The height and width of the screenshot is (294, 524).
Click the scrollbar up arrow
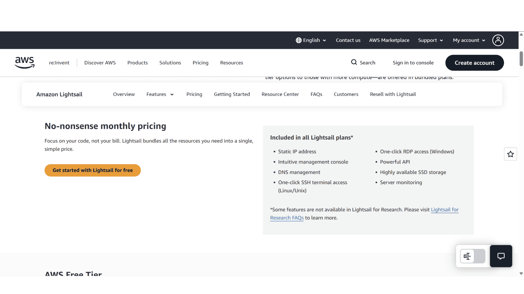pyautogui.click(x=521, y=34)
